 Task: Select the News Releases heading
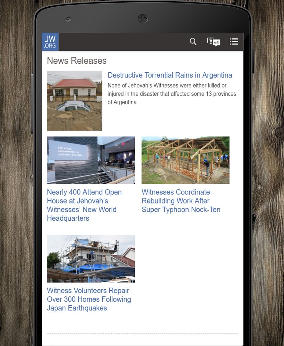(77, 61)
